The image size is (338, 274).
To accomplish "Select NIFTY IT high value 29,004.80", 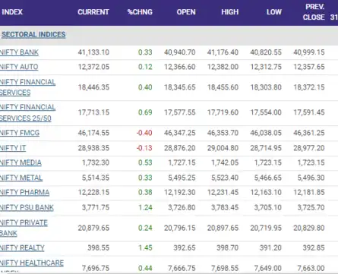I will (x=223, y=148).
